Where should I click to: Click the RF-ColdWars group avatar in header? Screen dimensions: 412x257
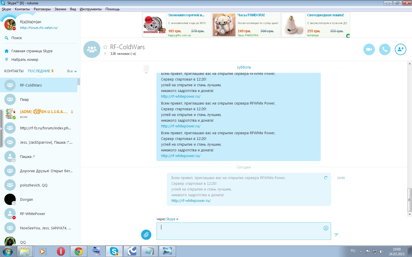(x=92, y=49)
